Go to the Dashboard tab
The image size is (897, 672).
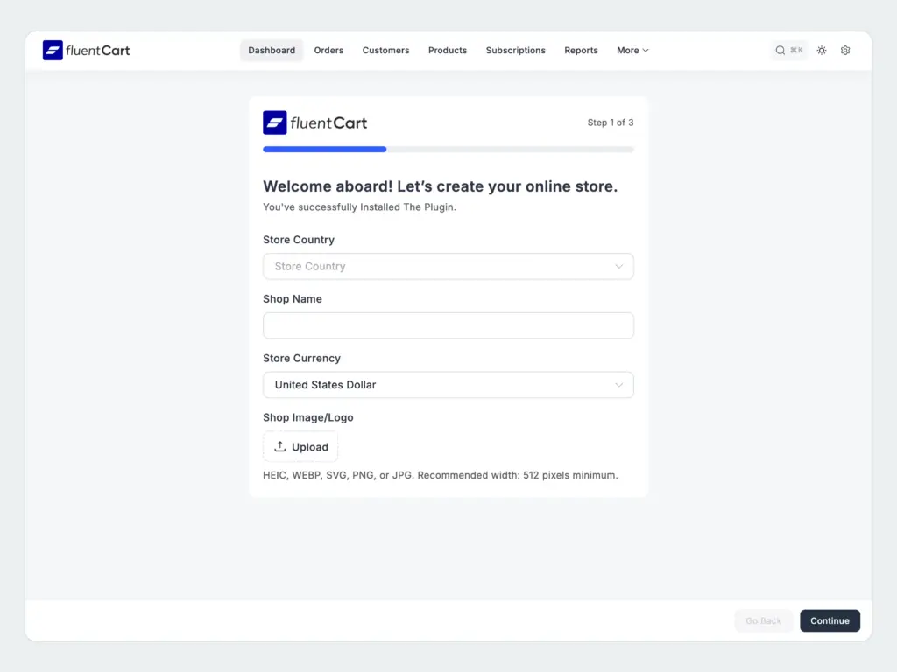[x=272, y=50]
